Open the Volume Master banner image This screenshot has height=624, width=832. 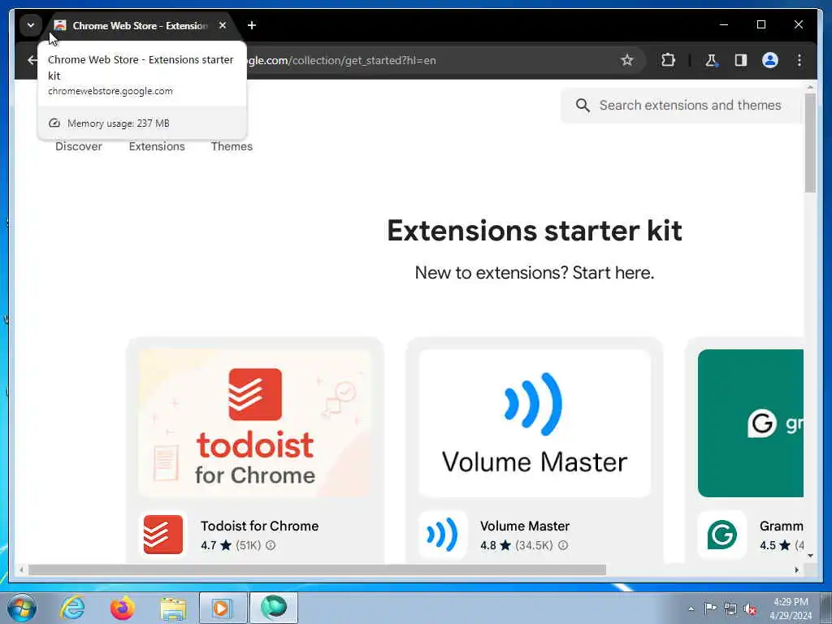(535, 422)
